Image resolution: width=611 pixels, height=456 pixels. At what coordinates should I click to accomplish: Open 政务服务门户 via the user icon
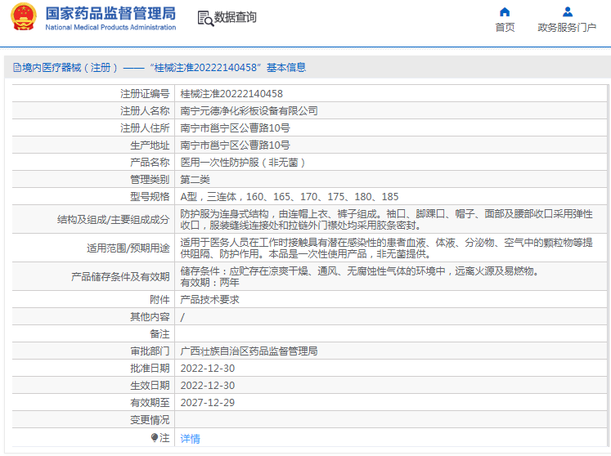tap(568, 12)
